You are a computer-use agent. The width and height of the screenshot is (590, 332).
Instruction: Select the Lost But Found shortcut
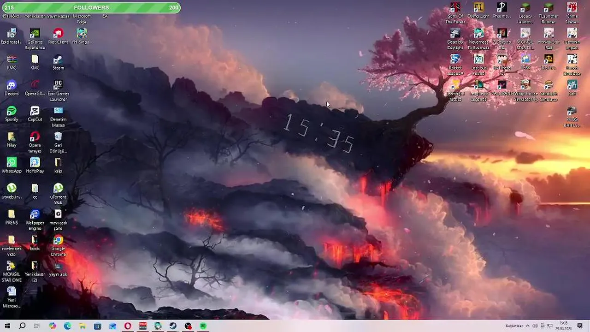point(478,65)
